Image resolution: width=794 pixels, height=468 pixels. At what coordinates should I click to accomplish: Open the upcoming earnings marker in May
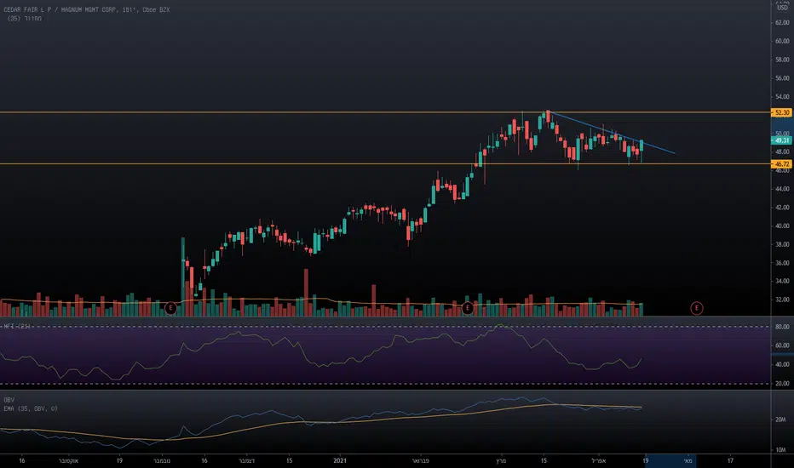click(x=697, y=308)
